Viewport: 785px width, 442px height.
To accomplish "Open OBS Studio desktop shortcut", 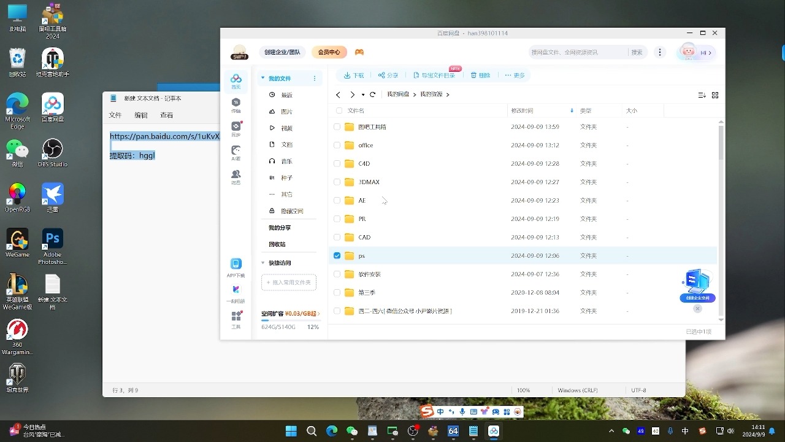I will click(x=53, y=153).
